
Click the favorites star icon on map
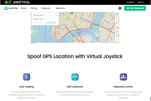click(117, 19)
